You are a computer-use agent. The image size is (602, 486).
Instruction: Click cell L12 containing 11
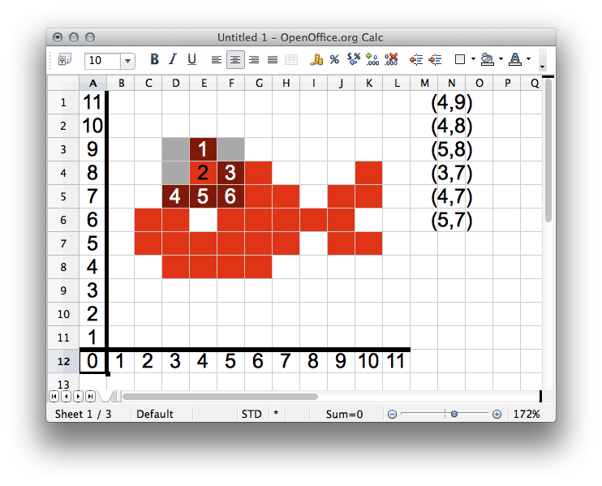point(396,361)
